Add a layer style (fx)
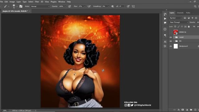This screenshot has width=199, height=112. tap(179, 110)
